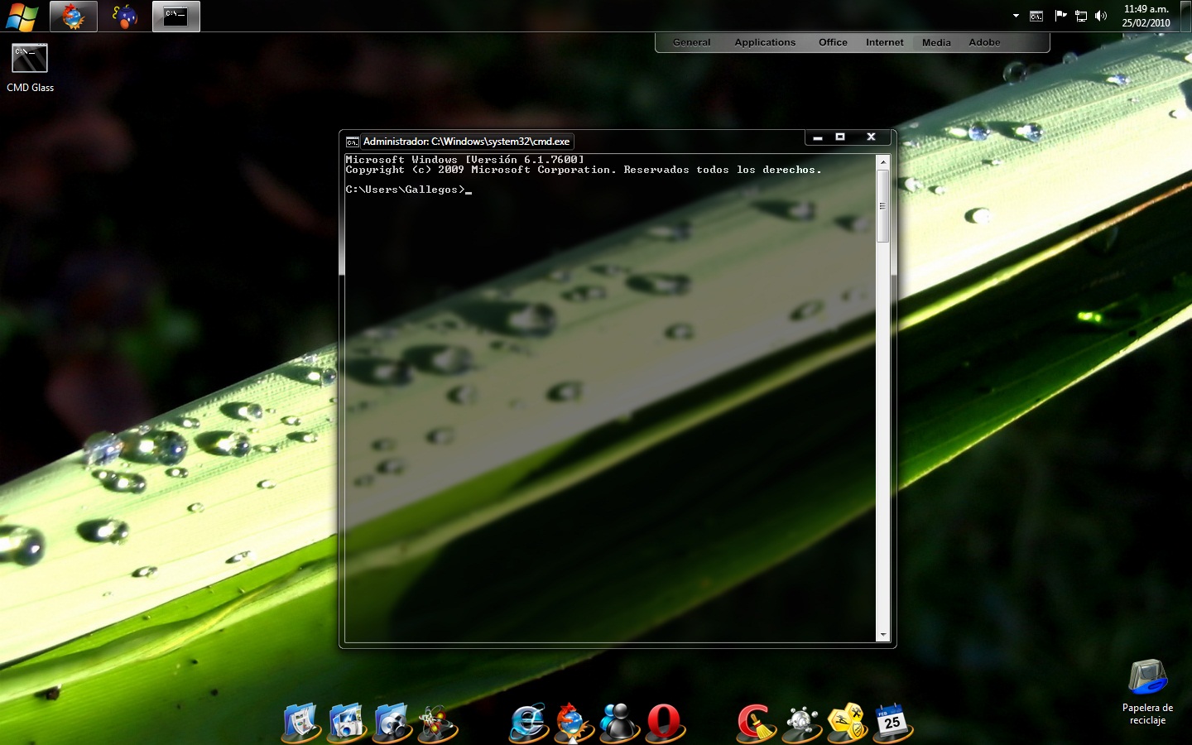Minimize the cmd.exe window
This screenshot has width=1192, height=745.
pos(818,137)
